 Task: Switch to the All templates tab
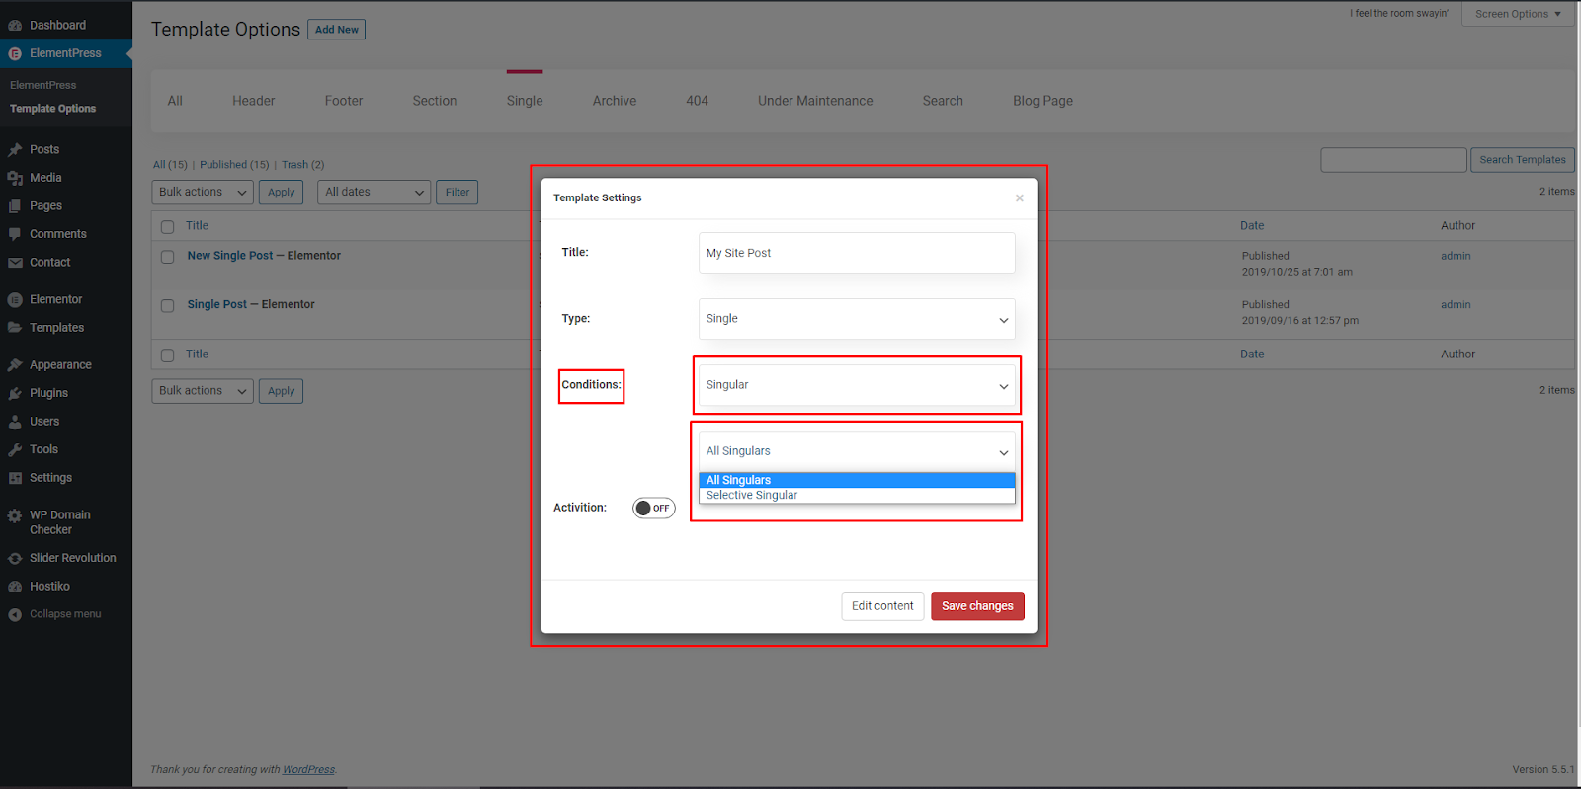coord(175,101)
